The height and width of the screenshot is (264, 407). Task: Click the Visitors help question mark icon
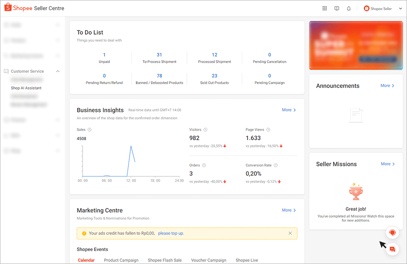(x=205, y=130)
